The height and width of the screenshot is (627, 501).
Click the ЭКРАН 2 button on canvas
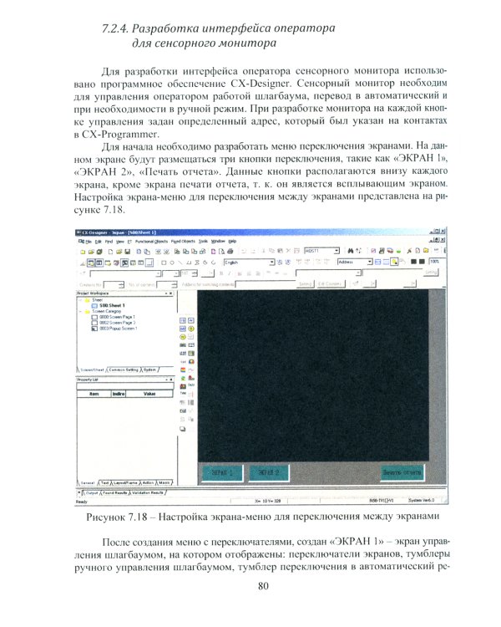269,472
